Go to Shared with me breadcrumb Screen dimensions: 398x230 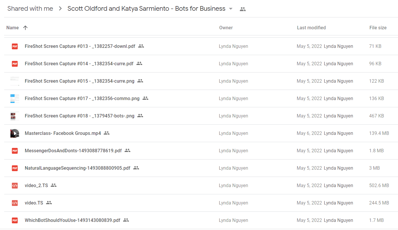click(30, 9)
